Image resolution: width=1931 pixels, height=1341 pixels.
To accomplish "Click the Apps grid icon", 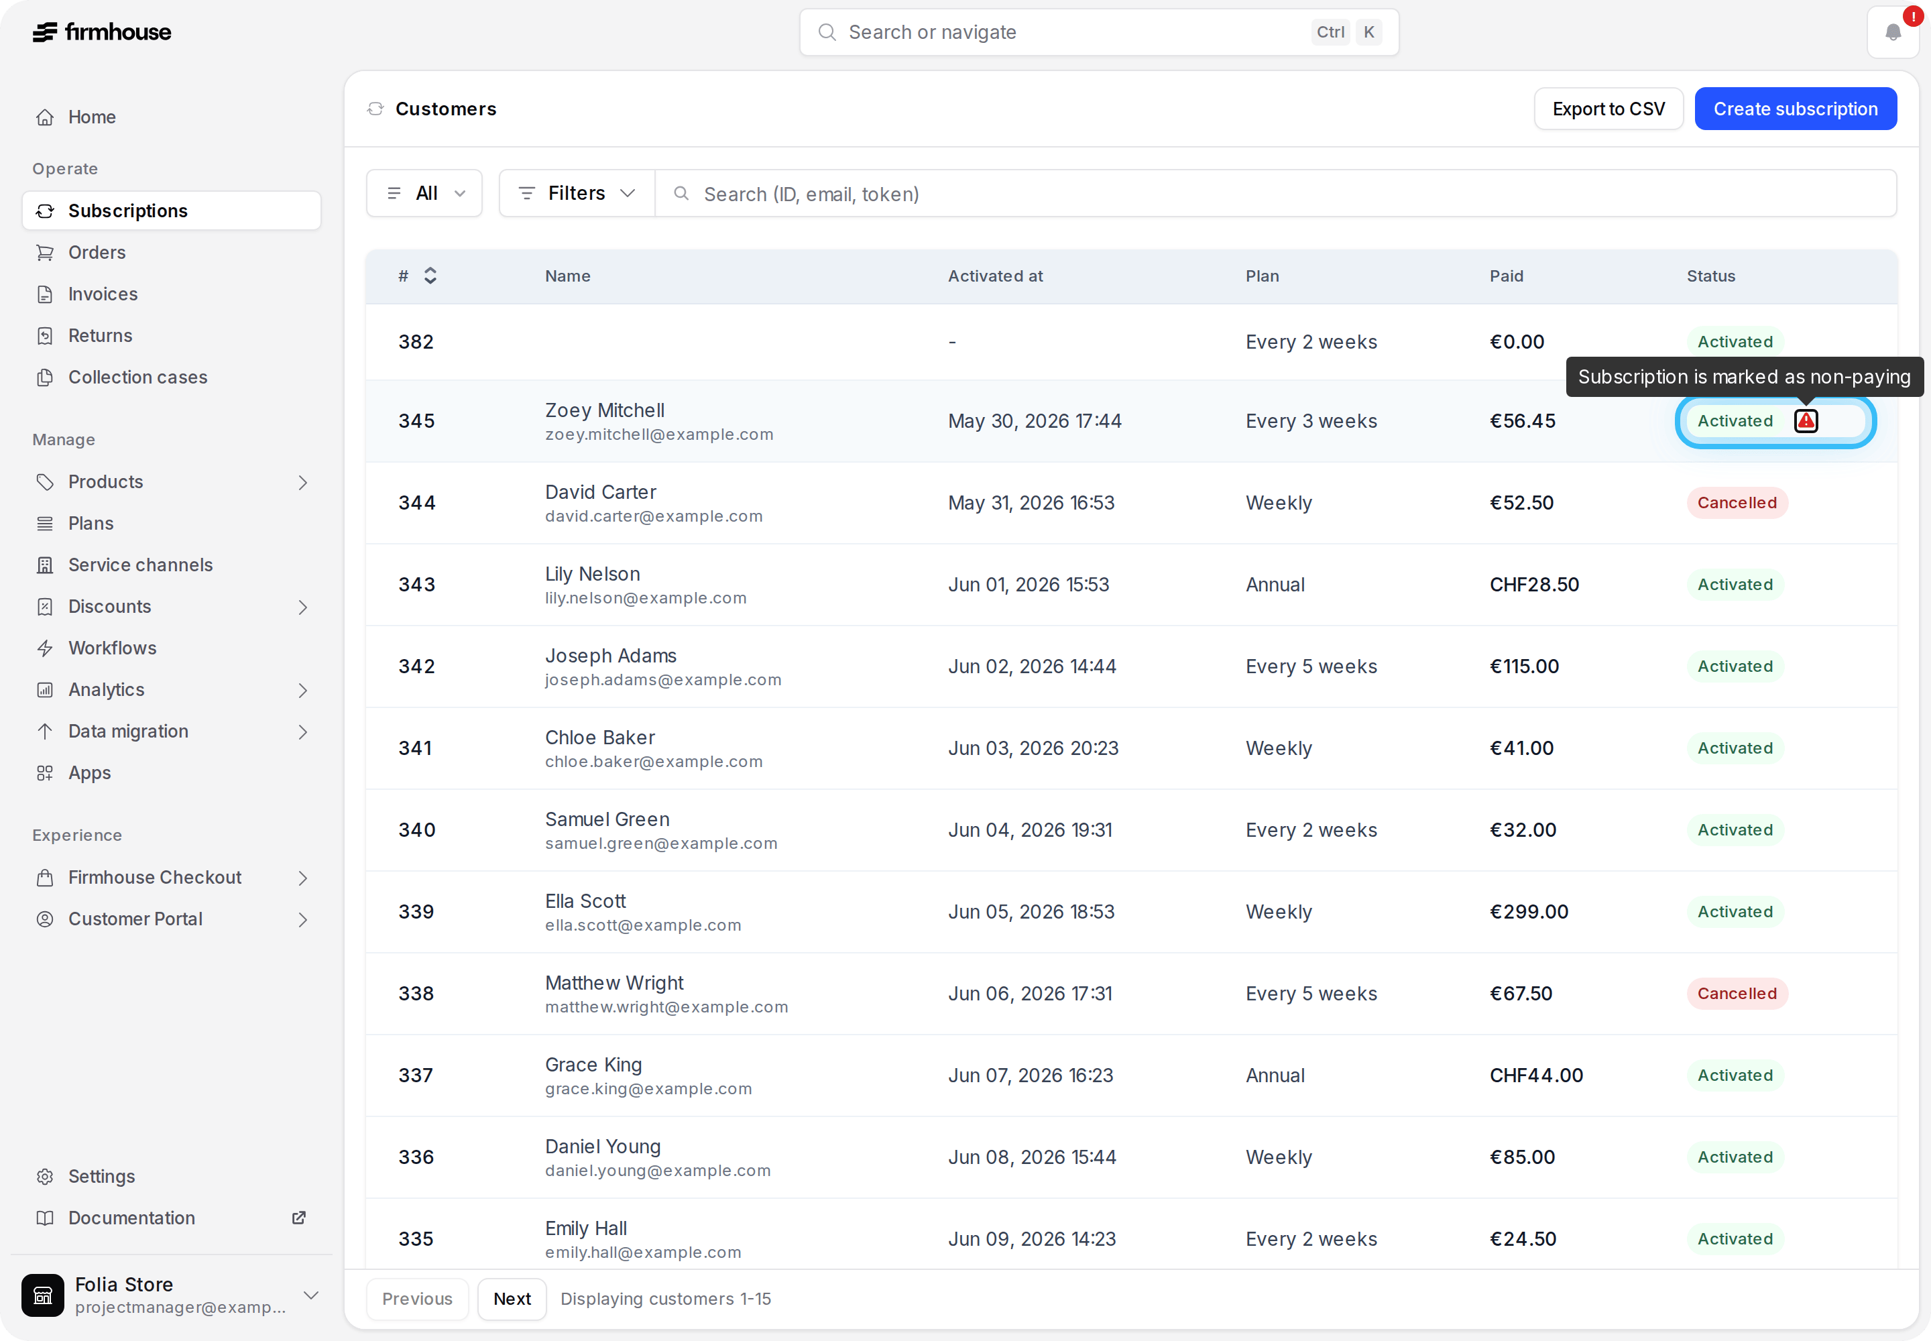I will [x=46, y=773].
